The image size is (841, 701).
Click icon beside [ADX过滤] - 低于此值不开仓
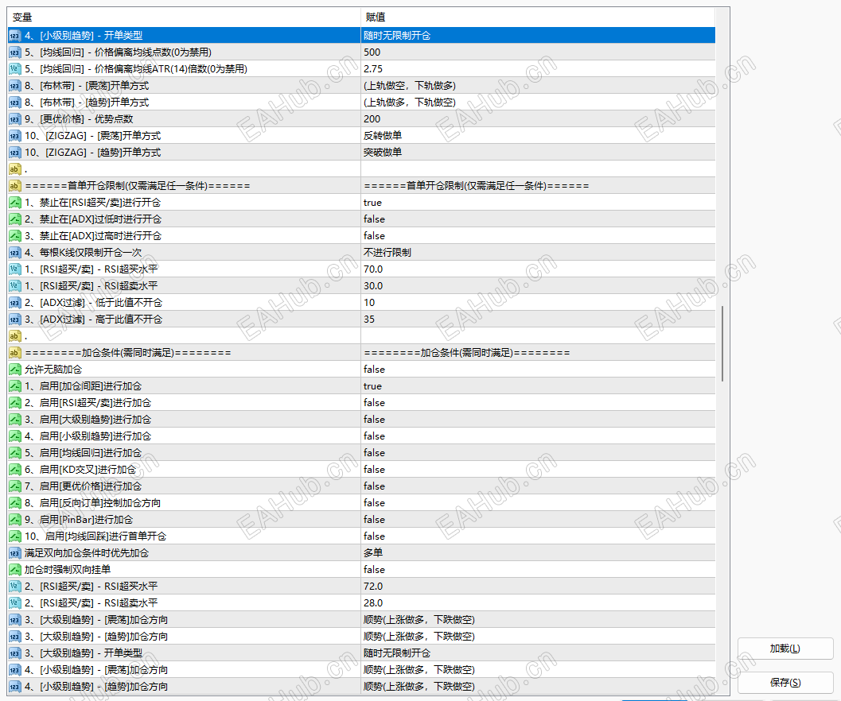click(14, 303)
